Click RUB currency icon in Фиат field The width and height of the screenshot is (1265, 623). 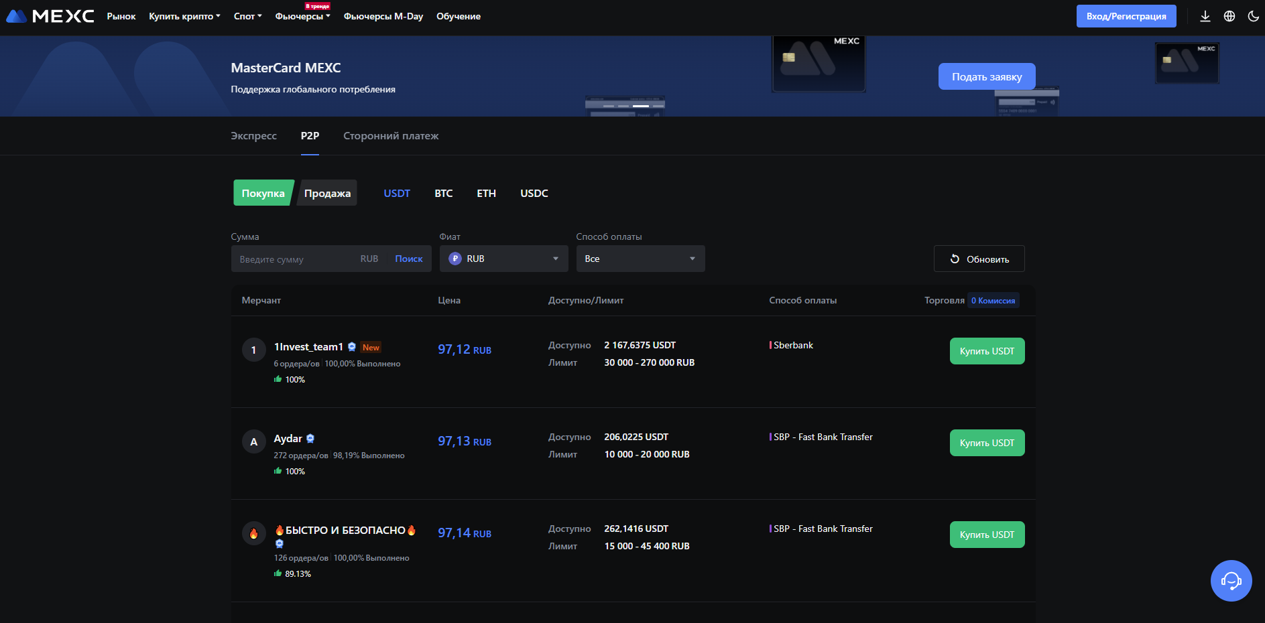pos(455,259)
